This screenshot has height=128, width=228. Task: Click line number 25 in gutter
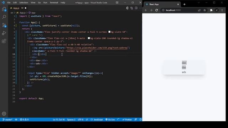tap(14, 98)
